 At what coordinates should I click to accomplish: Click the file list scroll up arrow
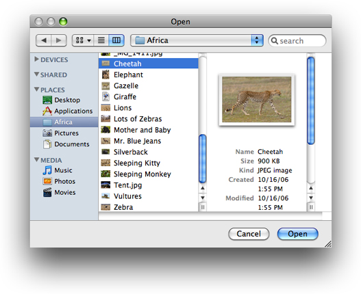point(202,188)
